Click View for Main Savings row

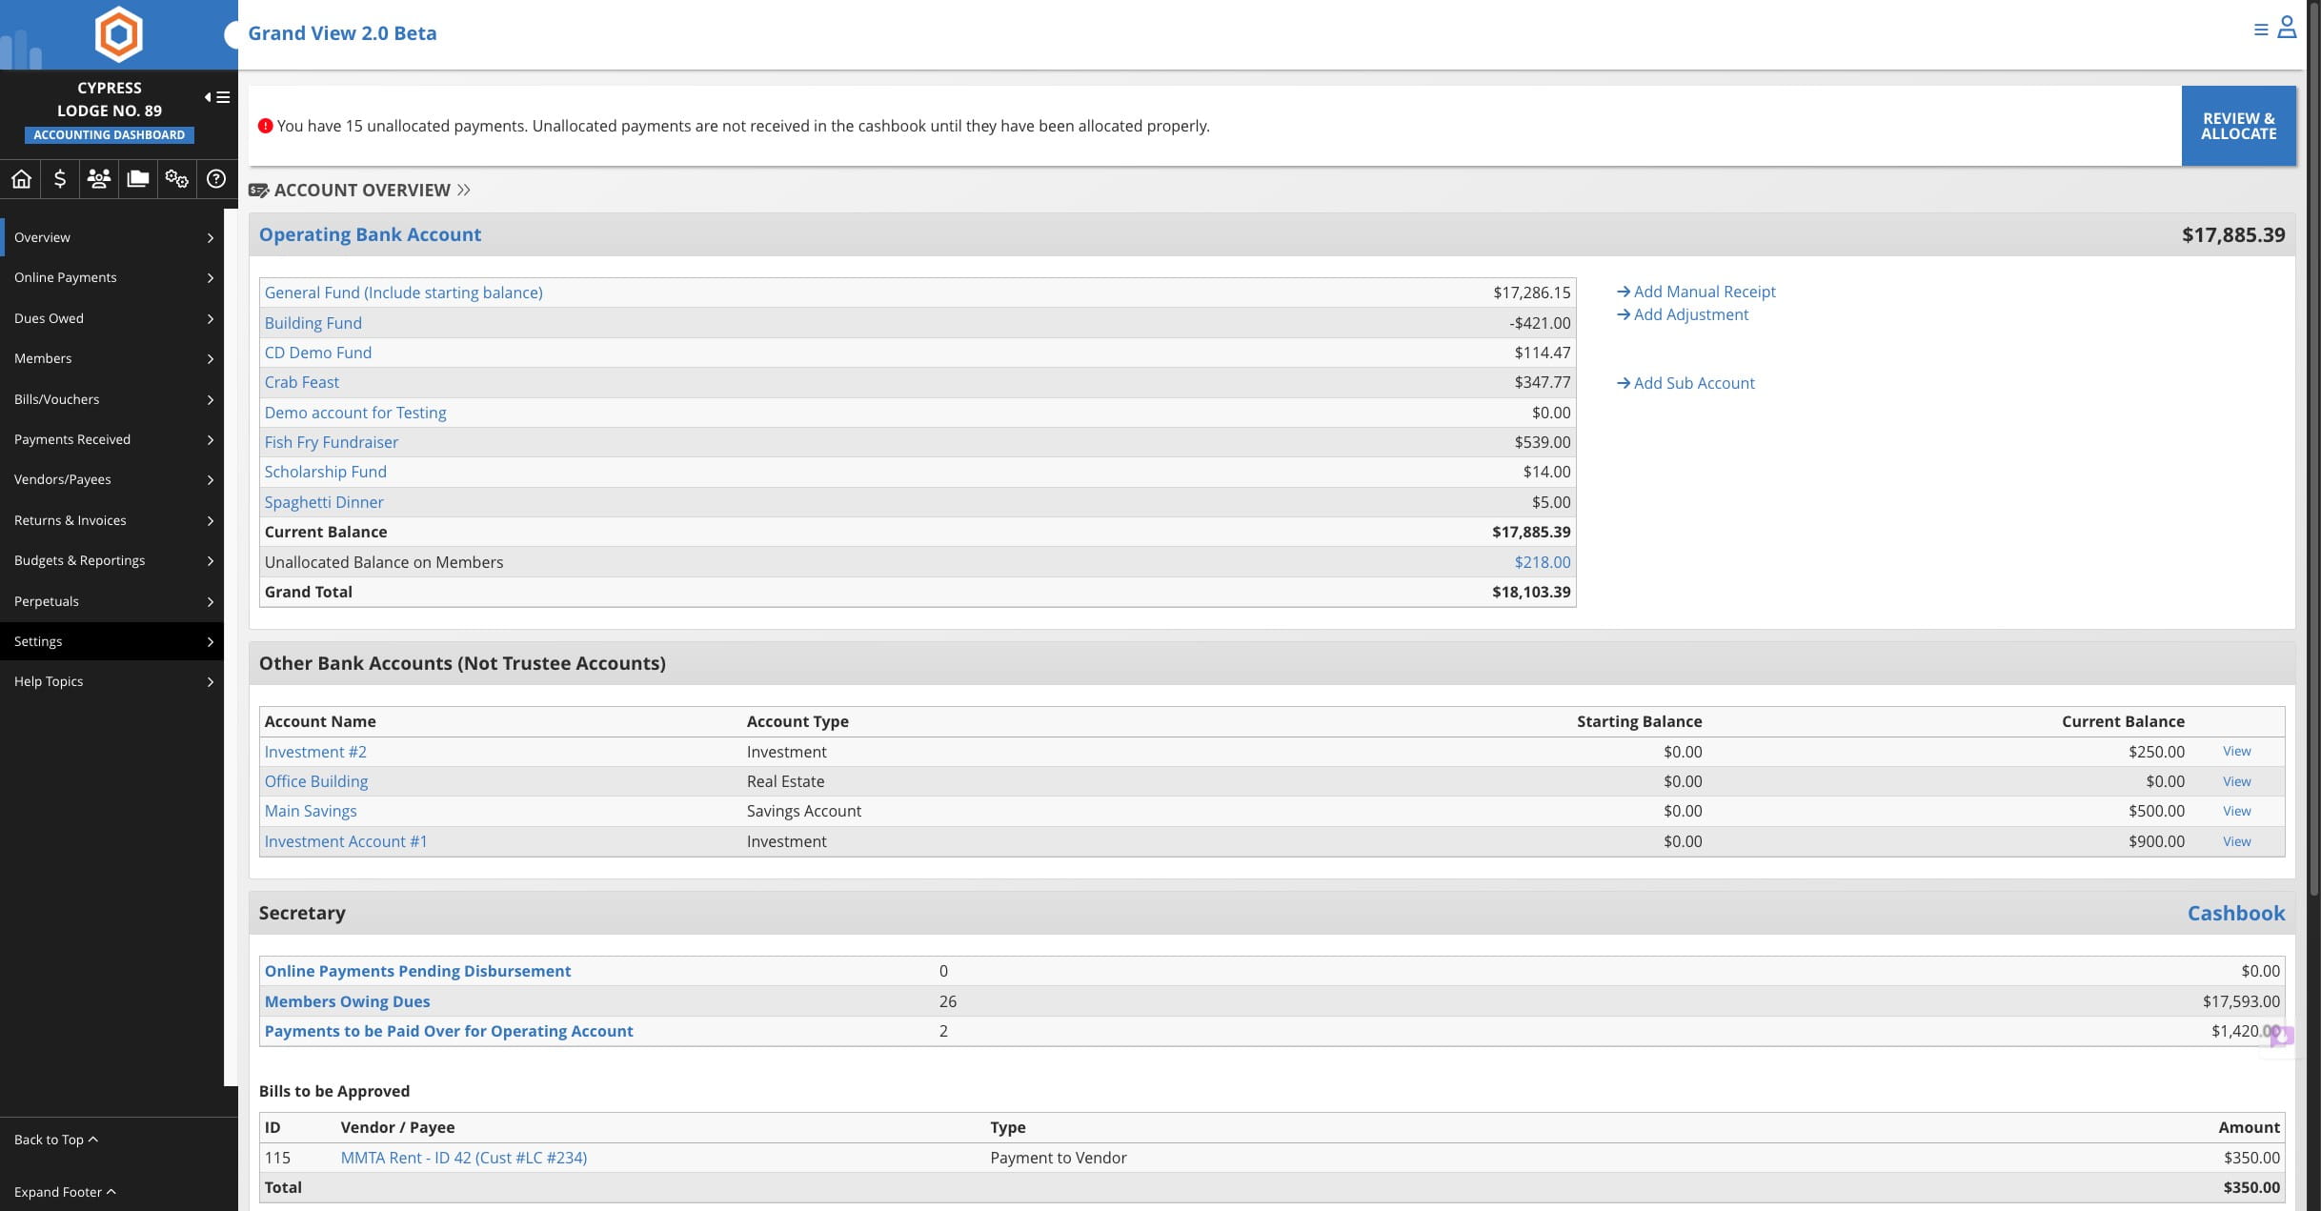pos(2236,811)
